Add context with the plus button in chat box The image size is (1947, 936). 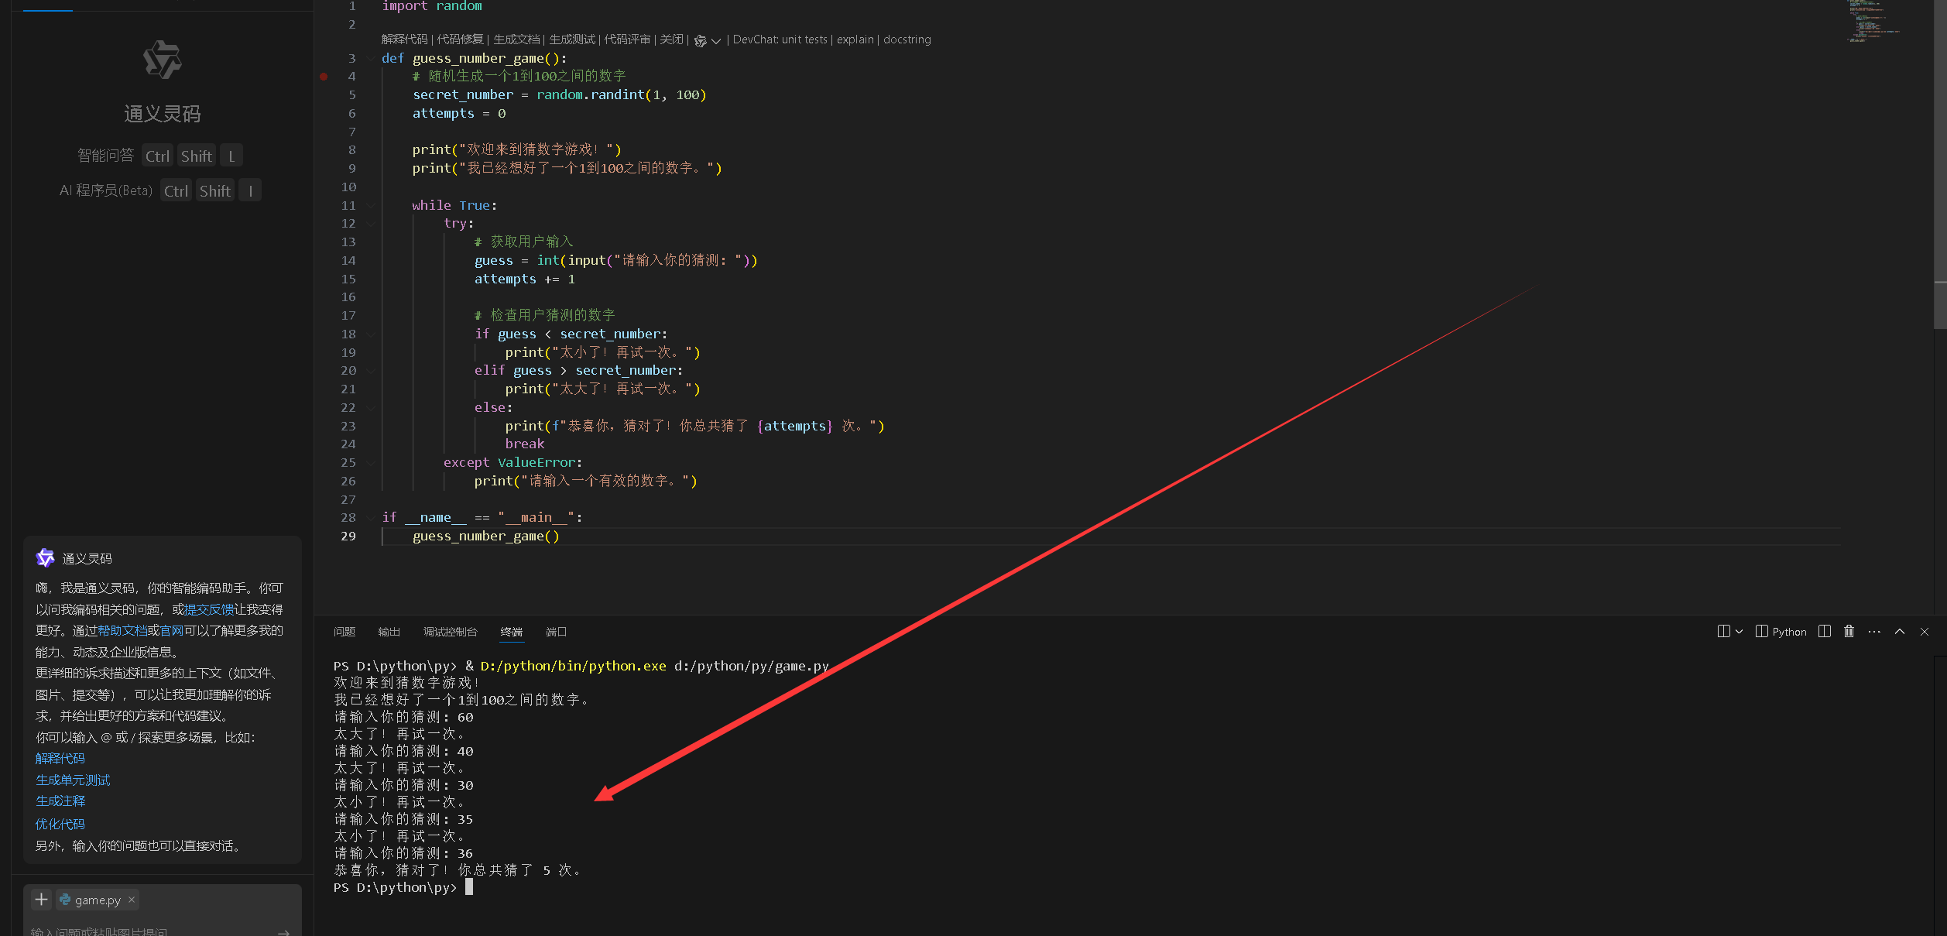42,900
